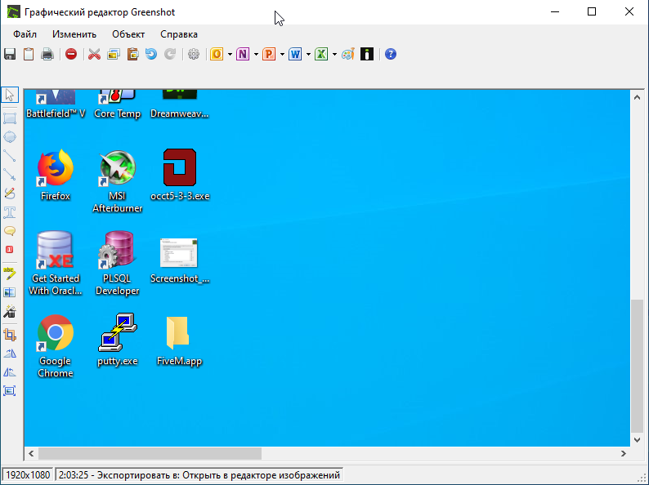Click the Copy icon next to the scissors
Viewport: 649px width, 485px height.
coord(114,54)
